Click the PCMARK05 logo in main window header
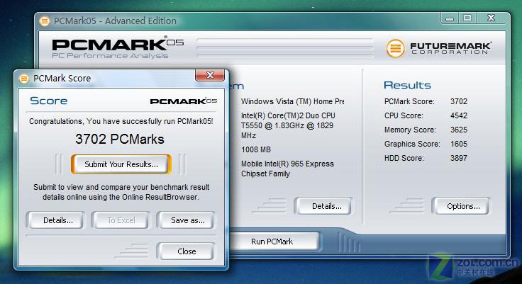522x284 pixels. [x=118, y=44]
